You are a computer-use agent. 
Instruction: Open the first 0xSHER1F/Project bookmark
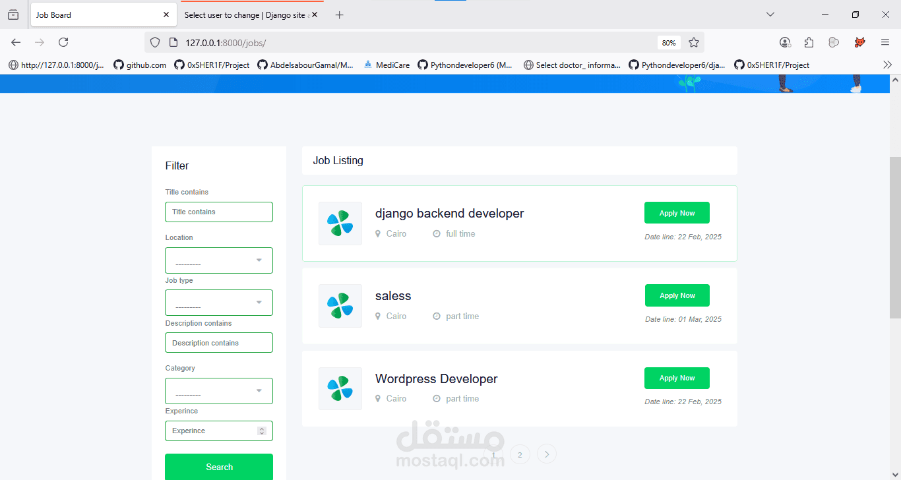(212, 65)
